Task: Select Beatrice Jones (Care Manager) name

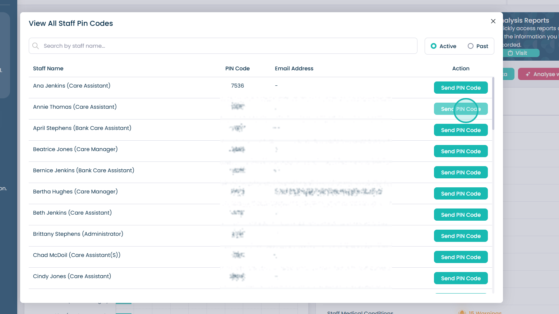Action: coord(75,149)
